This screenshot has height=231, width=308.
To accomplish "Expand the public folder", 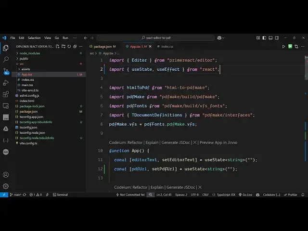I will pos(17,59).
